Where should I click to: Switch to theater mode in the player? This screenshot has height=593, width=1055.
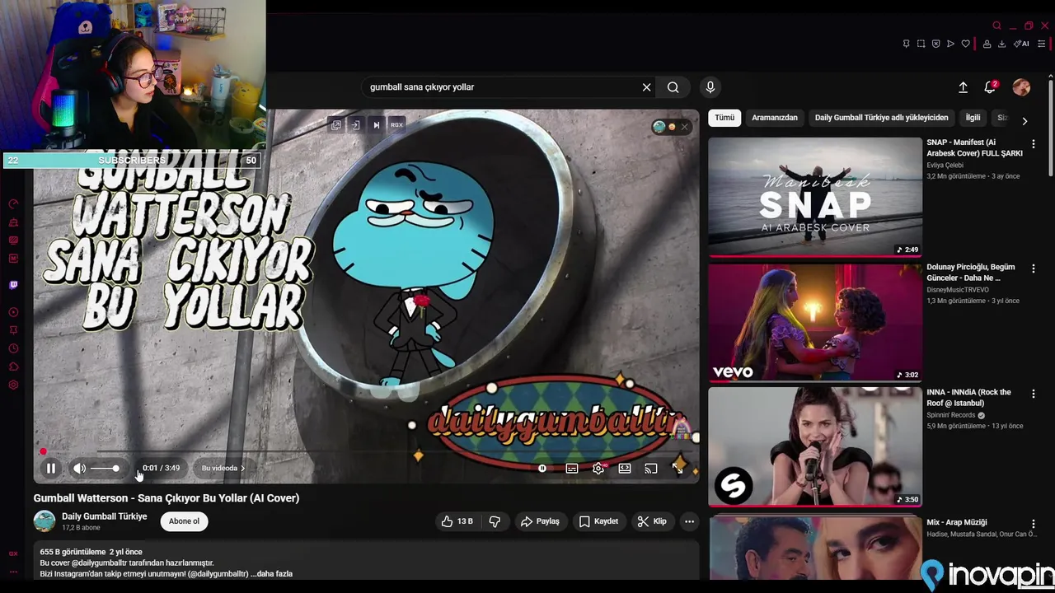625,469
